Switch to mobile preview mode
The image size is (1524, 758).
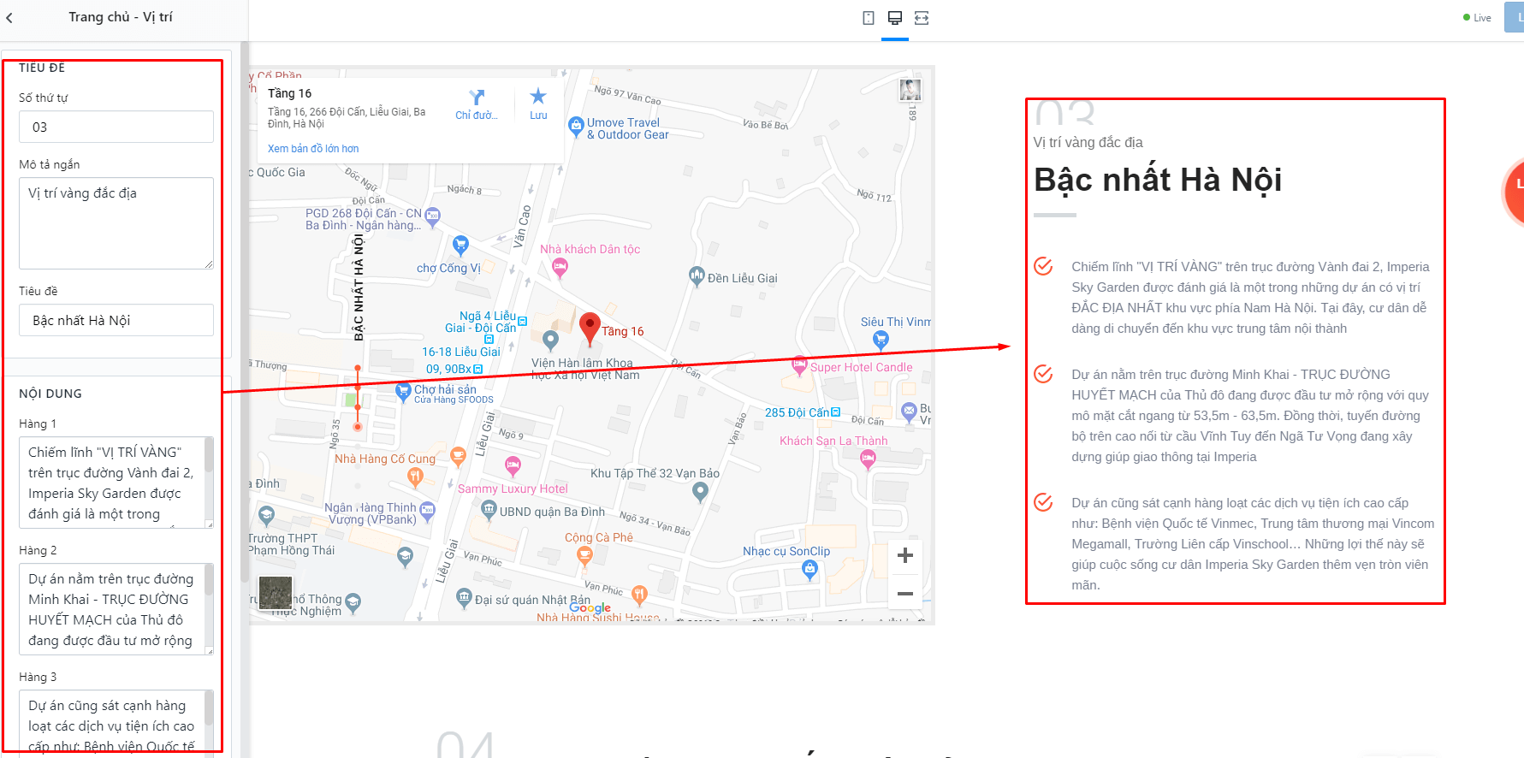pyautogui.click(x=869, y=18)
